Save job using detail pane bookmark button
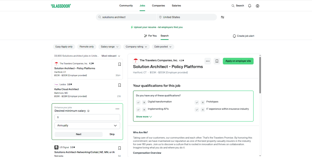 217,61
